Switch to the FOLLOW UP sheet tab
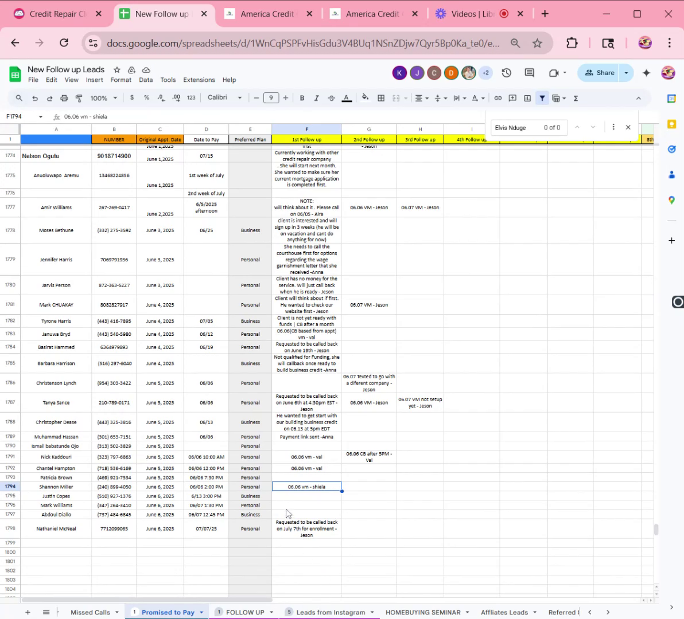684x619 pixels. [244, 612]
